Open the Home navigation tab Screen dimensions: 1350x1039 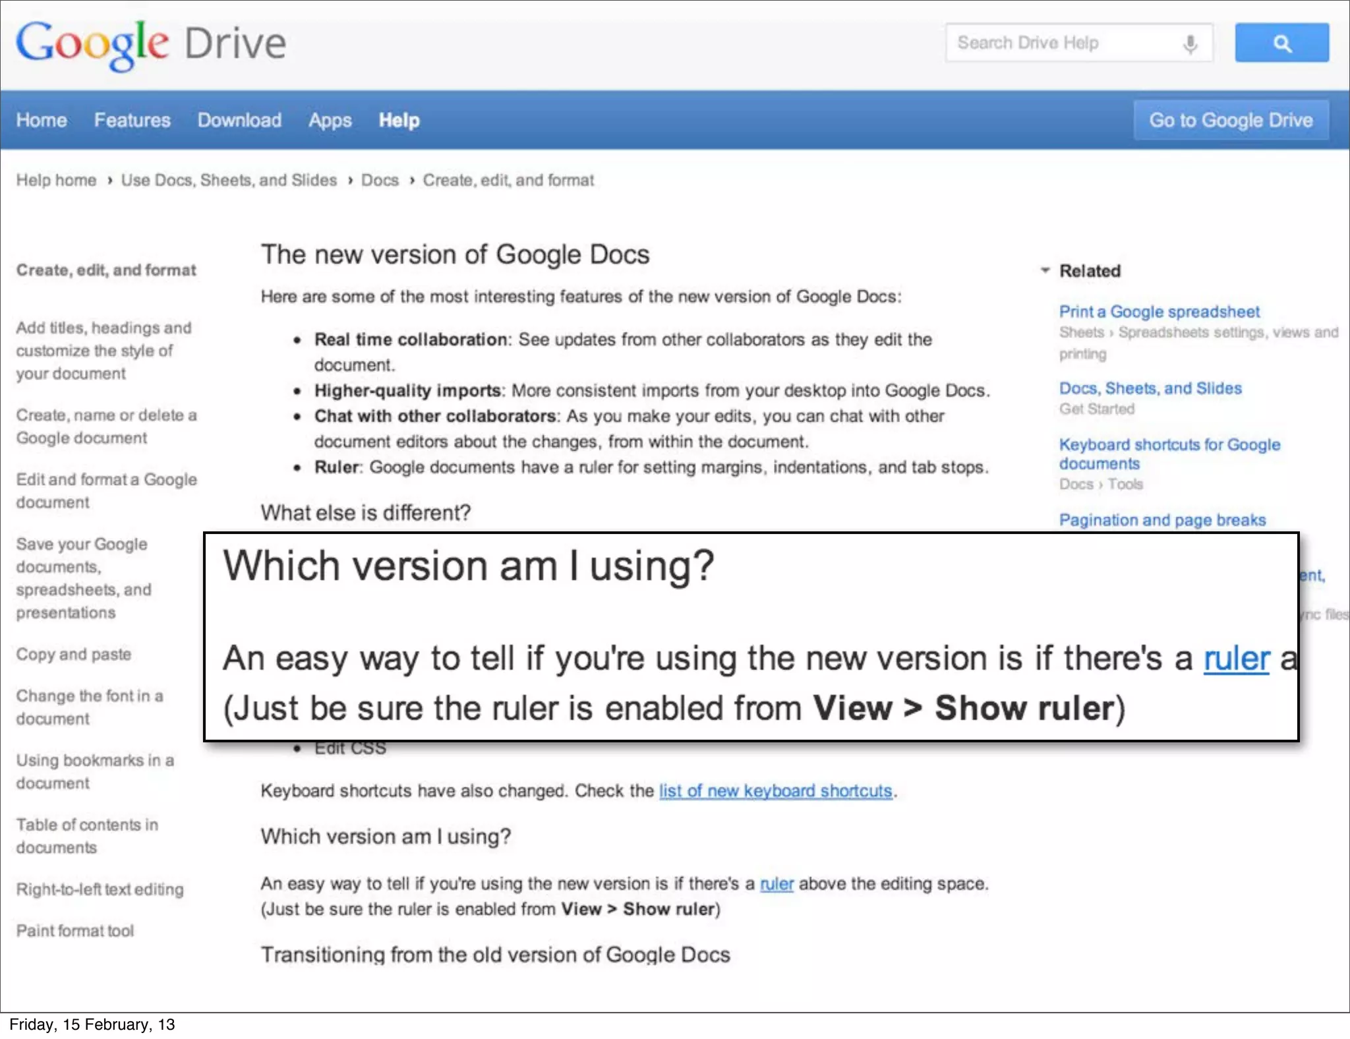[x=42, y=120]
